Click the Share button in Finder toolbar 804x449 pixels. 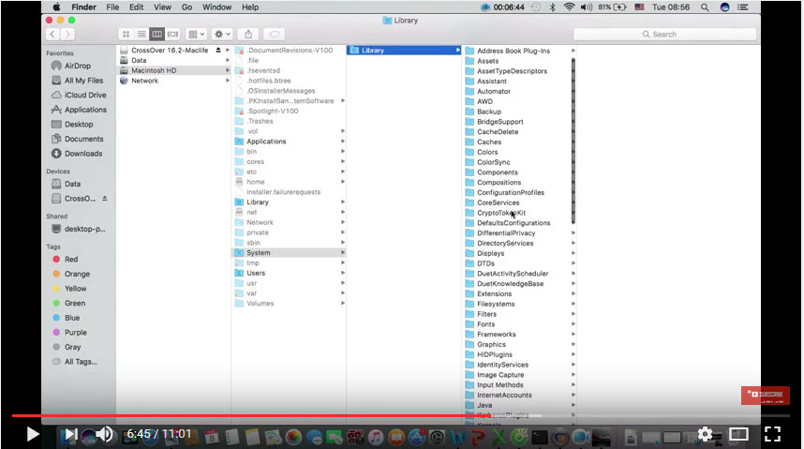[248, 34]
